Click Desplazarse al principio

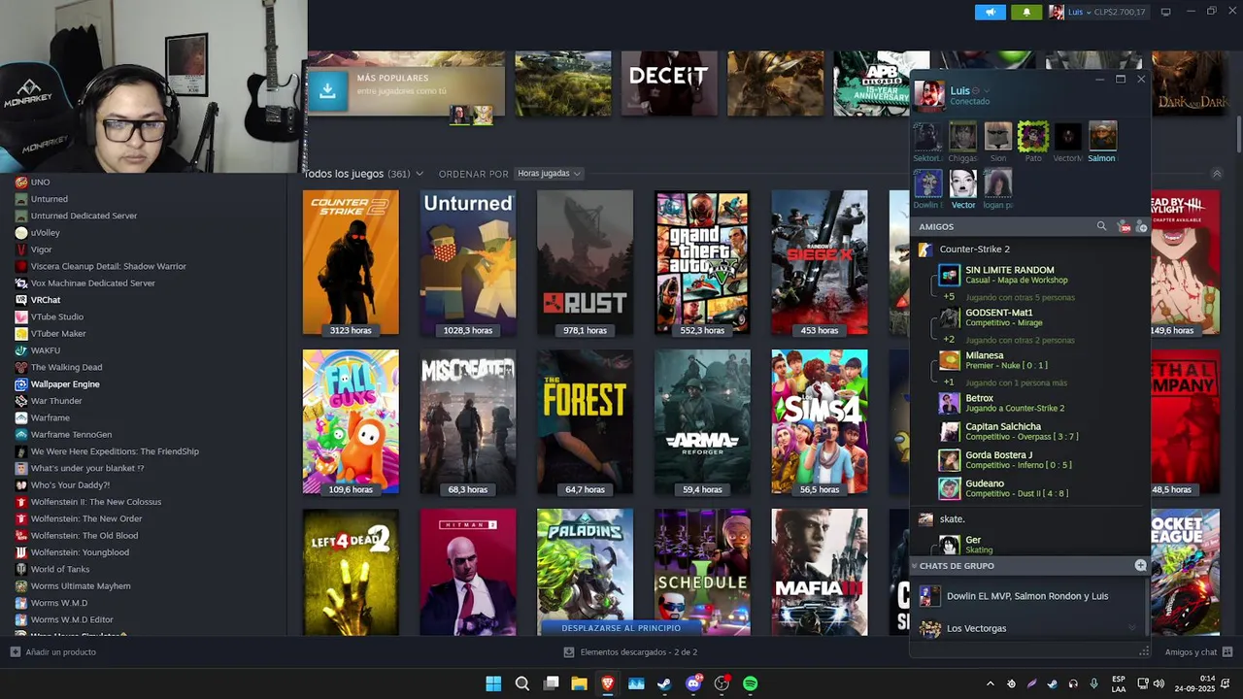click(x=621, y=627)
